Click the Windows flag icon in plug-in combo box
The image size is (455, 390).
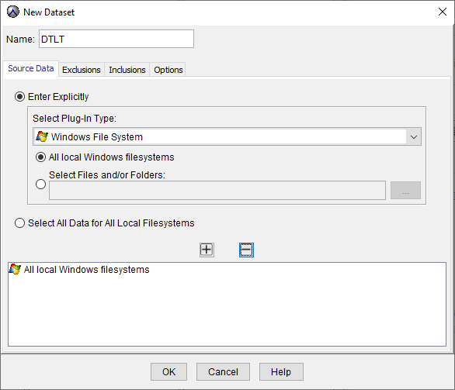click(42, 136)
